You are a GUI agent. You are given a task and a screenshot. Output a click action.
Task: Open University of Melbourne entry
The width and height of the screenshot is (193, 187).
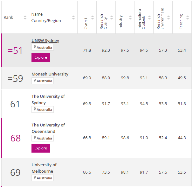pyautogui.click(x=44, y=168)
